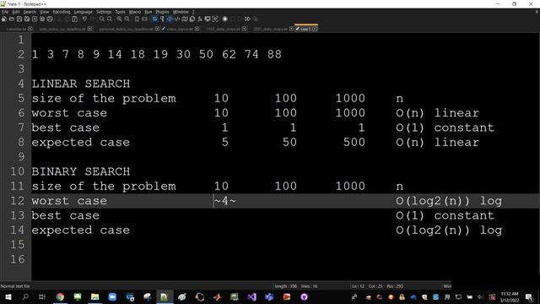Click 'expected case' text on line 14
Image resolution: width=540 pixels, height=304 pixels.
[81, 231]
